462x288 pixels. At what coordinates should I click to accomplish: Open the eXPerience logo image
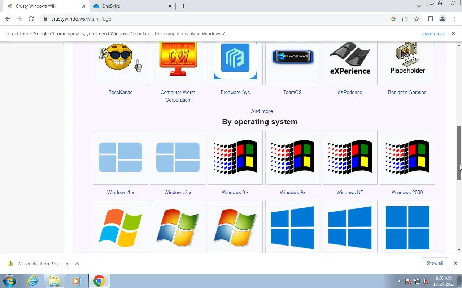click(x=350, y=58)
